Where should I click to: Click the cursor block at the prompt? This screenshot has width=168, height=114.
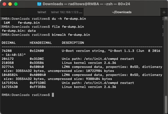(x=53, y=95)
